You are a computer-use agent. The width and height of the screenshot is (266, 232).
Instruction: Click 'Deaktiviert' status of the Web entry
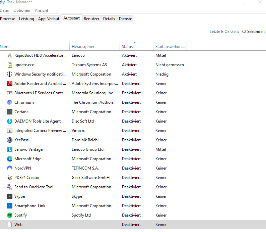click(x=131, y=225)
